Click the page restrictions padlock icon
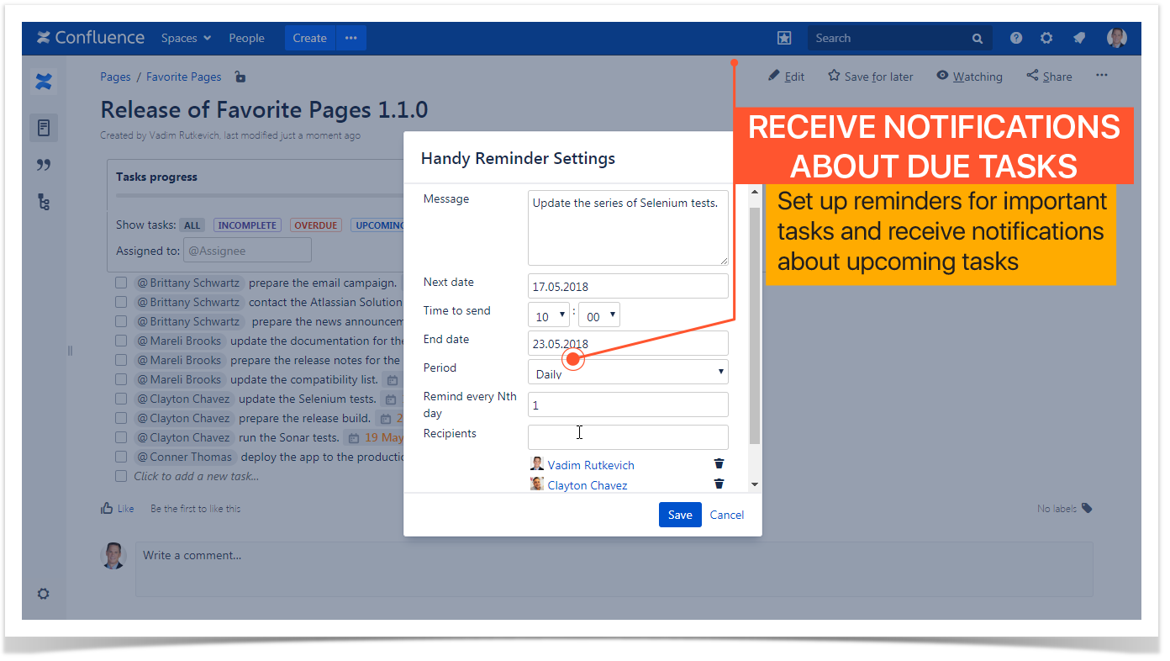 click(x=240, y=77)
